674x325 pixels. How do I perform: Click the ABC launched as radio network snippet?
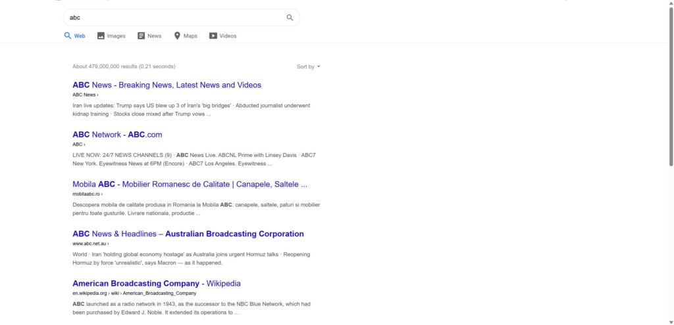click(192, 309)
